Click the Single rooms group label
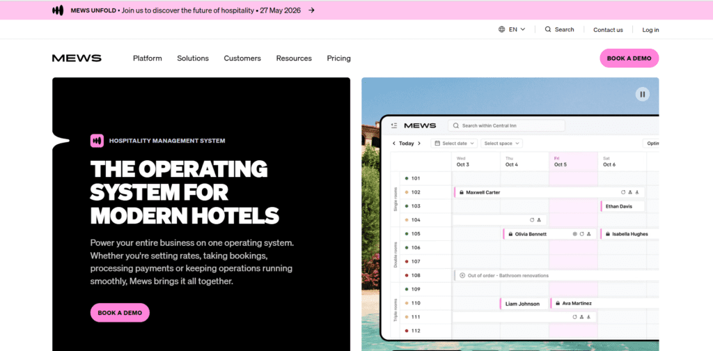713x351 pixels. click(x=395, y=199)
